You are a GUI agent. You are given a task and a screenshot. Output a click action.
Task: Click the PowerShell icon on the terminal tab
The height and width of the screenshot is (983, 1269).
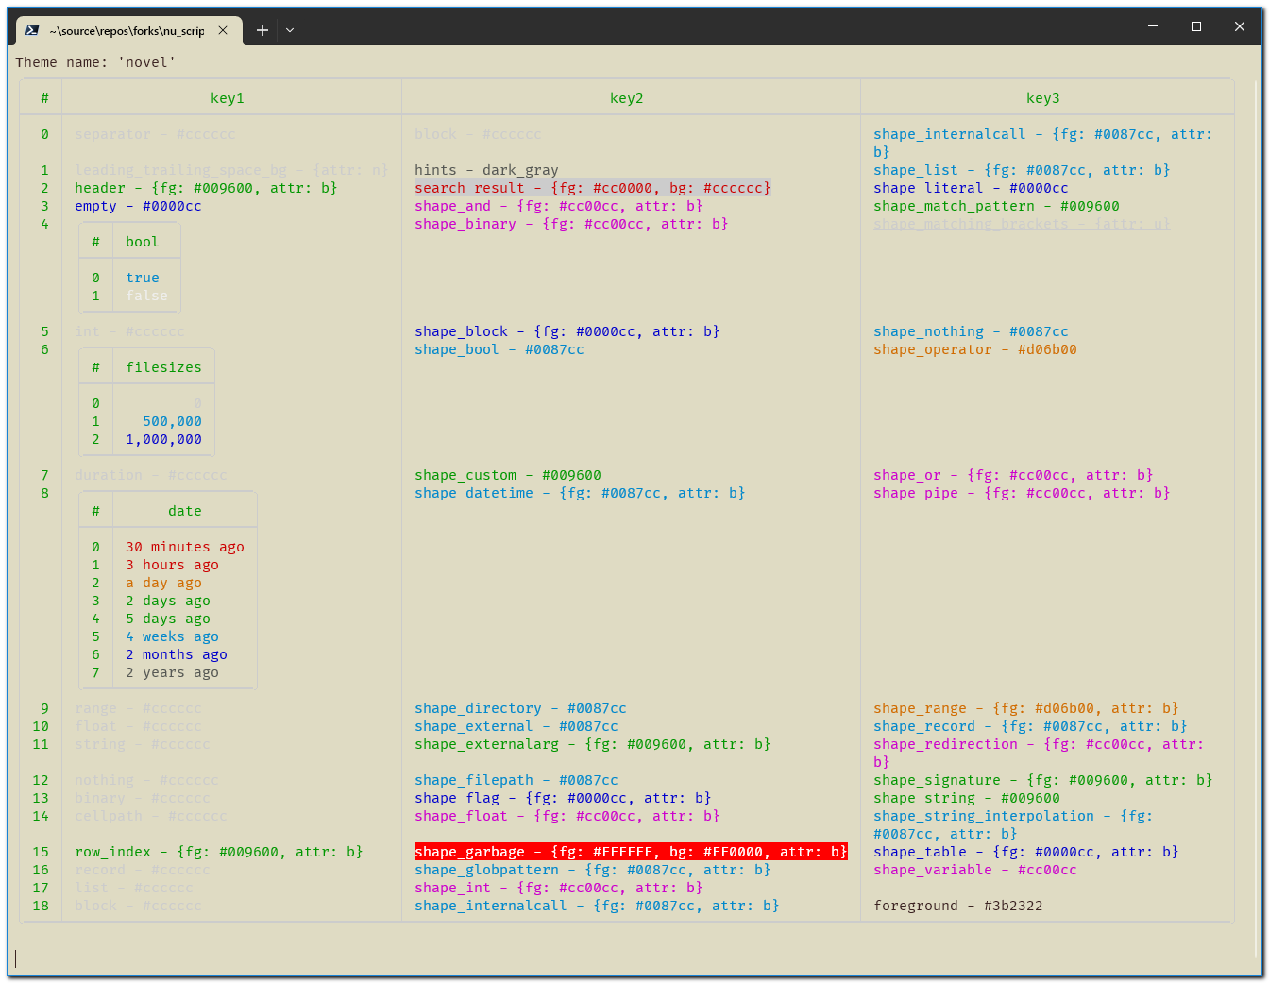point(32,30)
